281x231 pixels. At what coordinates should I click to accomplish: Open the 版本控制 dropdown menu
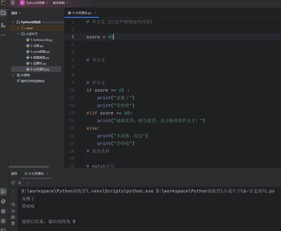click(x=60, y=3)
